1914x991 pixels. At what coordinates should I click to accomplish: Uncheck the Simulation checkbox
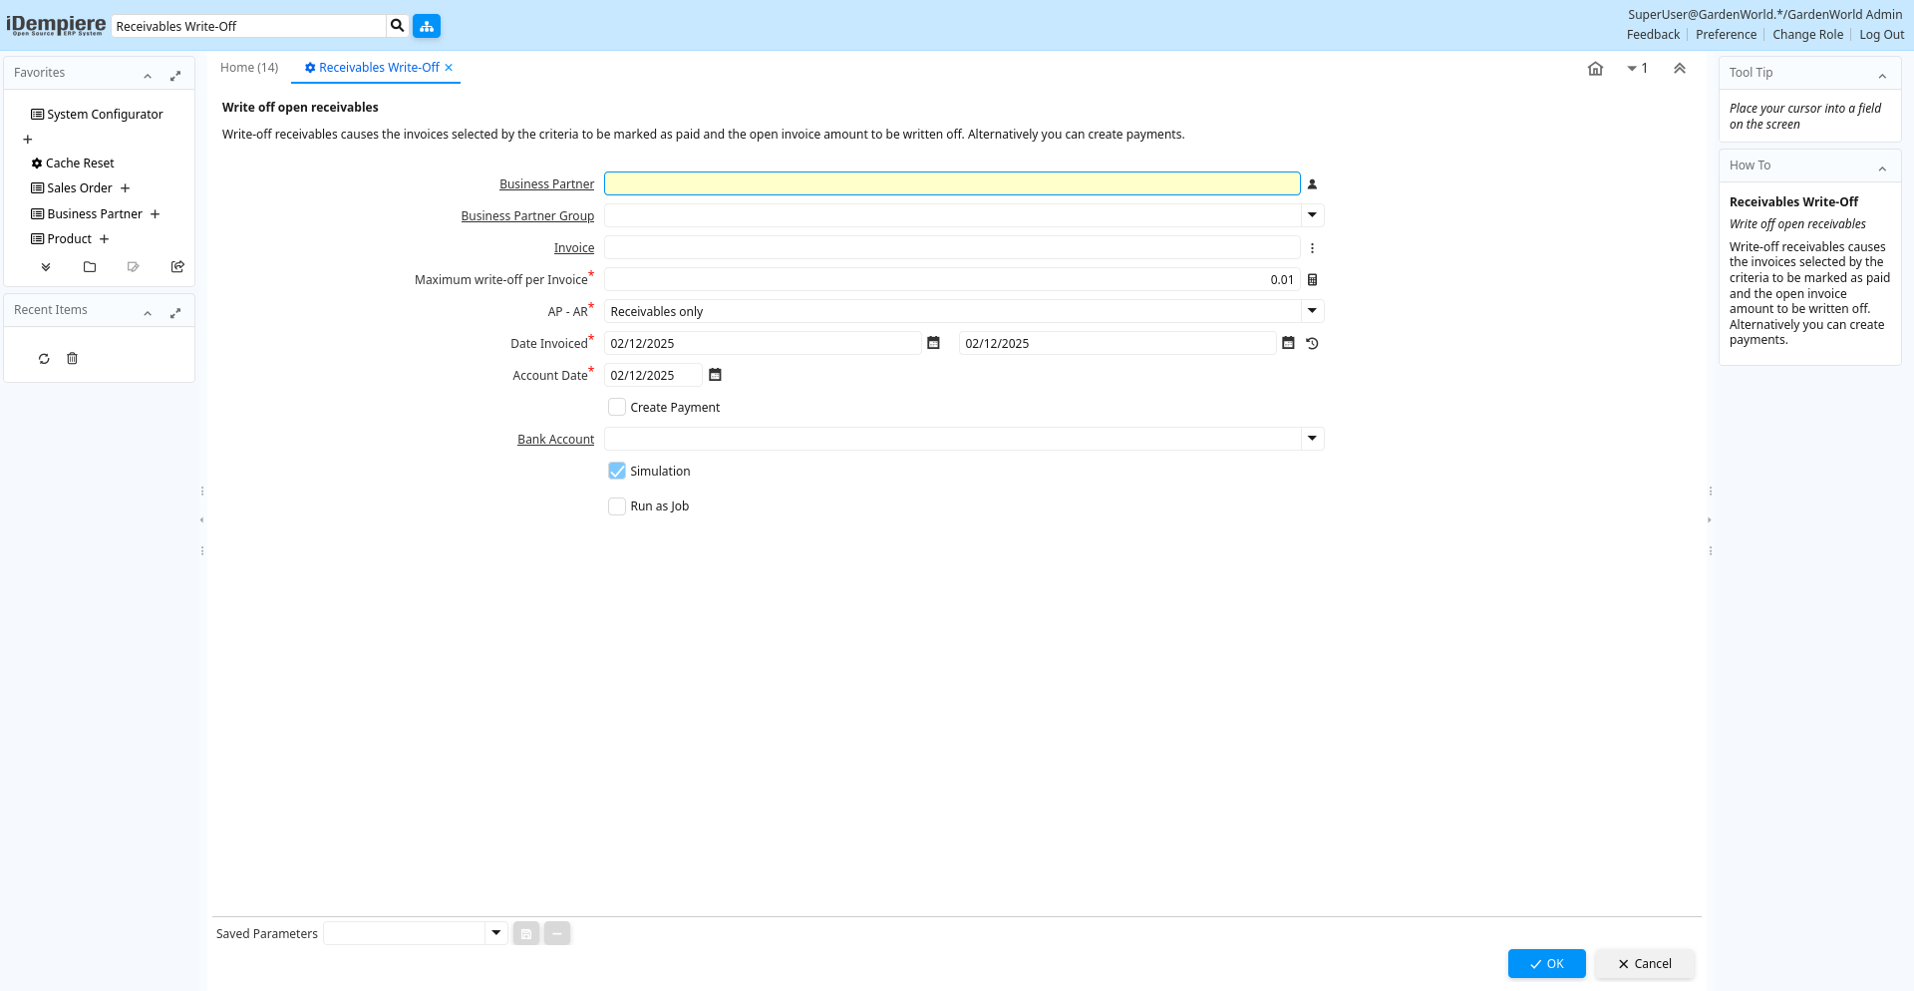click(617, 472)
